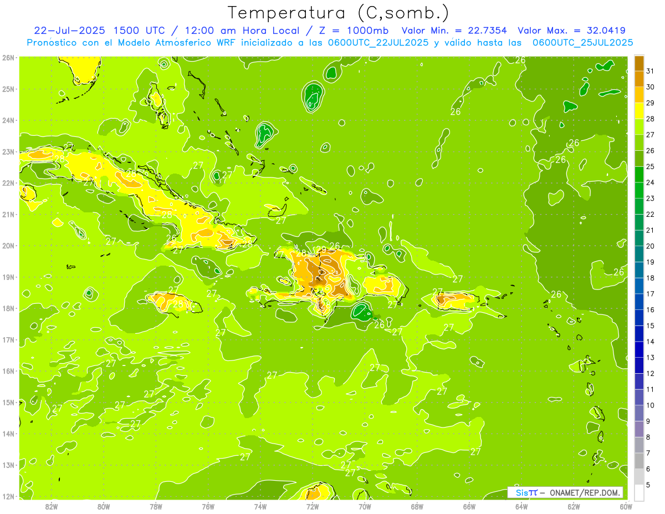Viewport: 665px width, 514px height.
Task: Click longitude axis label 76W
Action: (208, 506)
